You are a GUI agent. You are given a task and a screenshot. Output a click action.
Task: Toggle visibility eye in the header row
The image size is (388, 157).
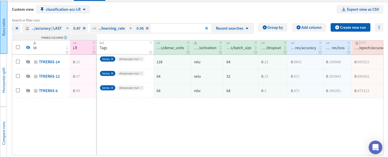tap(28, 47)
